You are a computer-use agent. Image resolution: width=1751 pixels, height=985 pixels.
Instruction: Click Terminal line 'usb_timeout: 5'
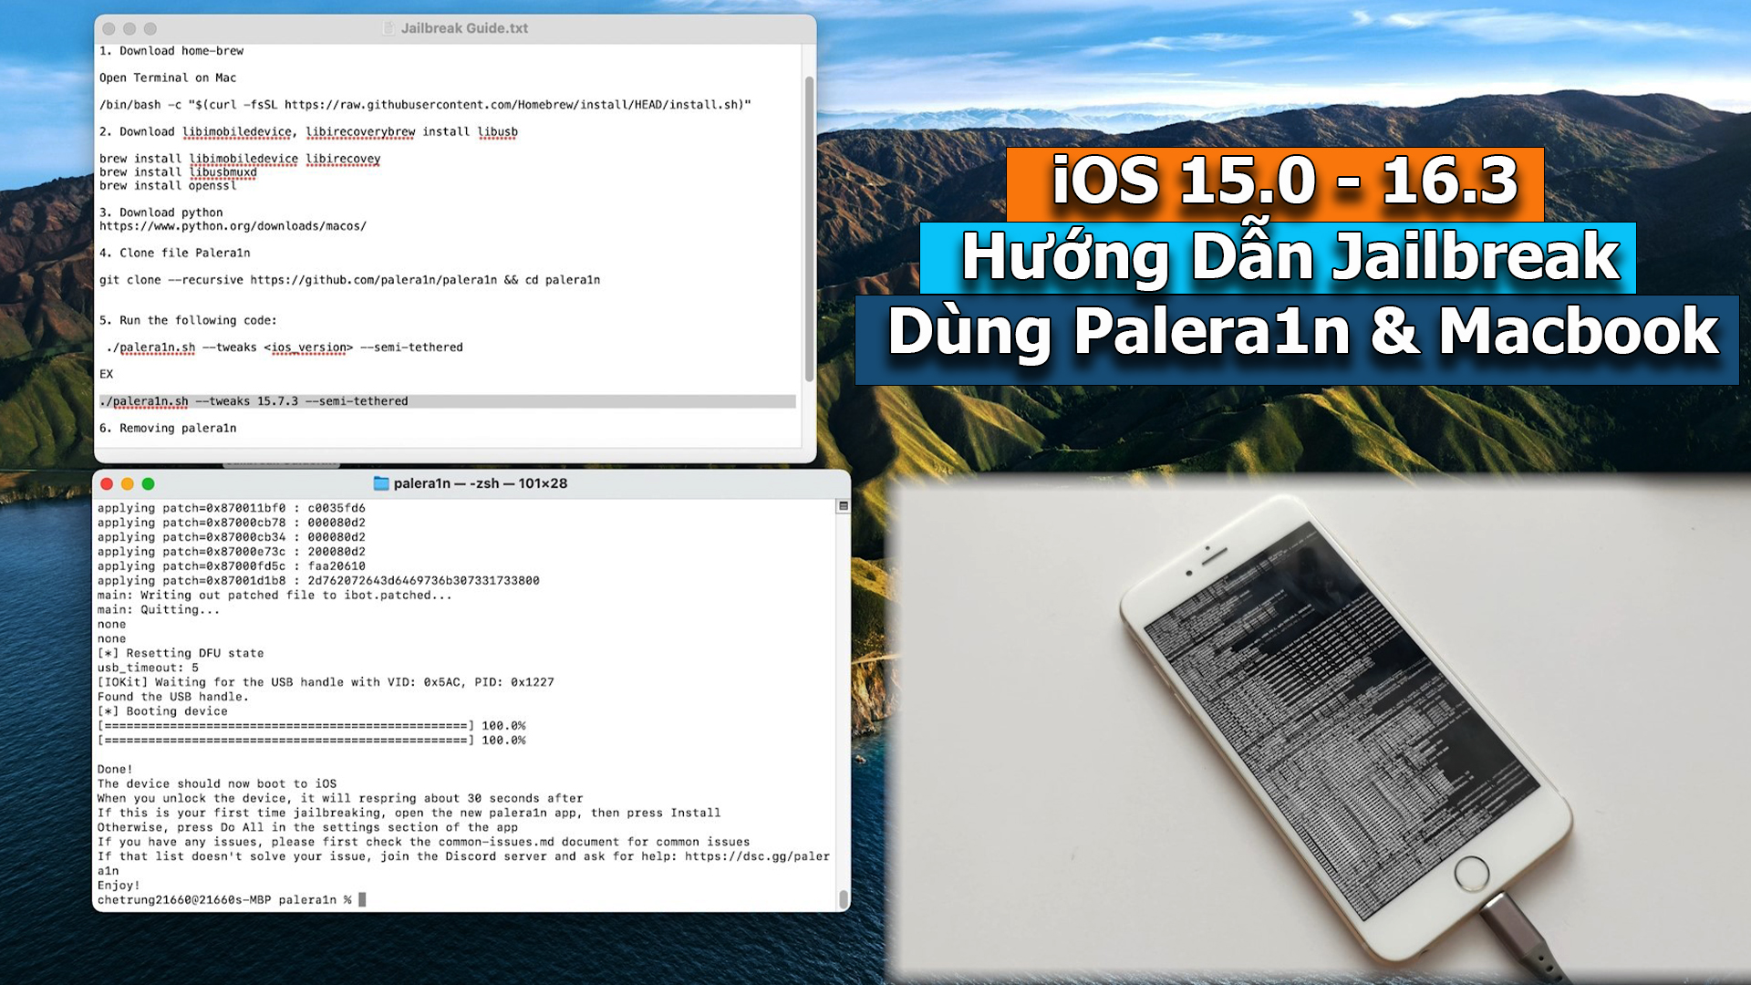148,668
